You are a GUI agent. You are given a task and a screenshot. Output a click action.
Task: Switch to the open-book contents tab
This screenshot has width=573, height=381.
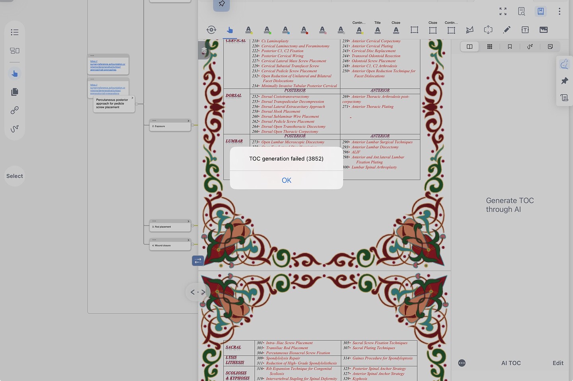[x=470, y=47]
